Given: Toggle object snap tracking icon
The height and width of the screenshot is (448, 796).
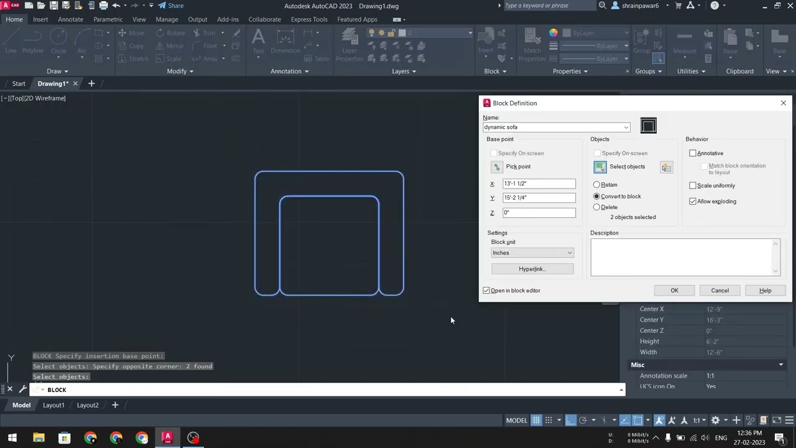Looking at the screenshot, I should pyautogui.click(x=624, y=420).
